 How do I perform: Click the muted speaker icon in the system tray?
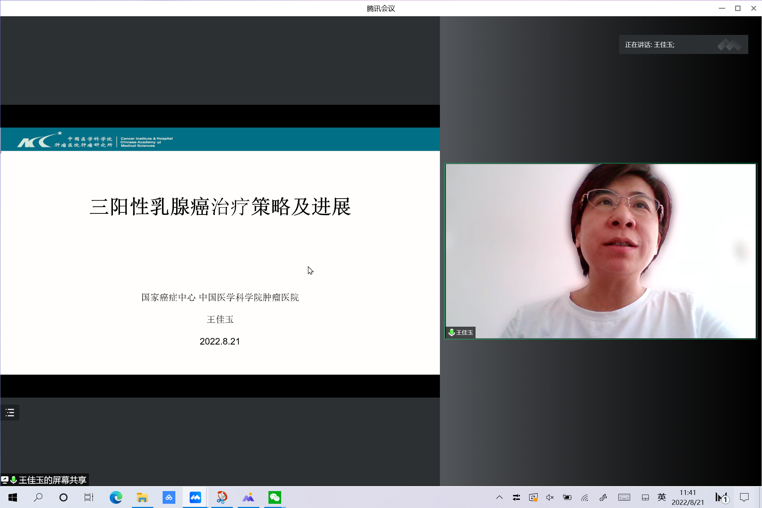549,497
